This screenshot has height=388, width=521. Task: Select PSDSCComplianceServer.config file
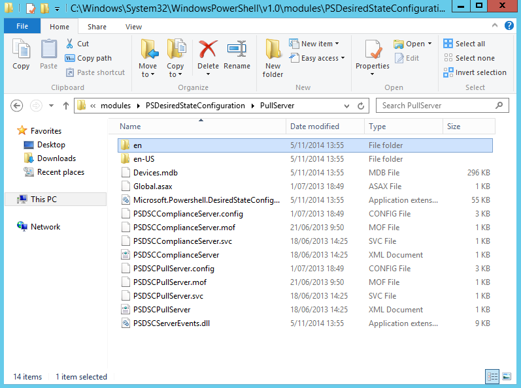click(305, 214)
